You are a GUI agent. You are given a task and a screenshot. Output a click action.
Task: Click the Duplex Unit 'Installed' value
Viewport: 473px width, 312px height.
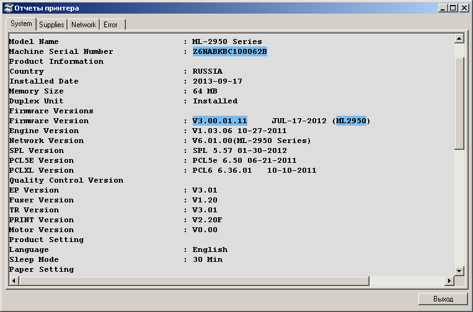click(x=215, y=101)
